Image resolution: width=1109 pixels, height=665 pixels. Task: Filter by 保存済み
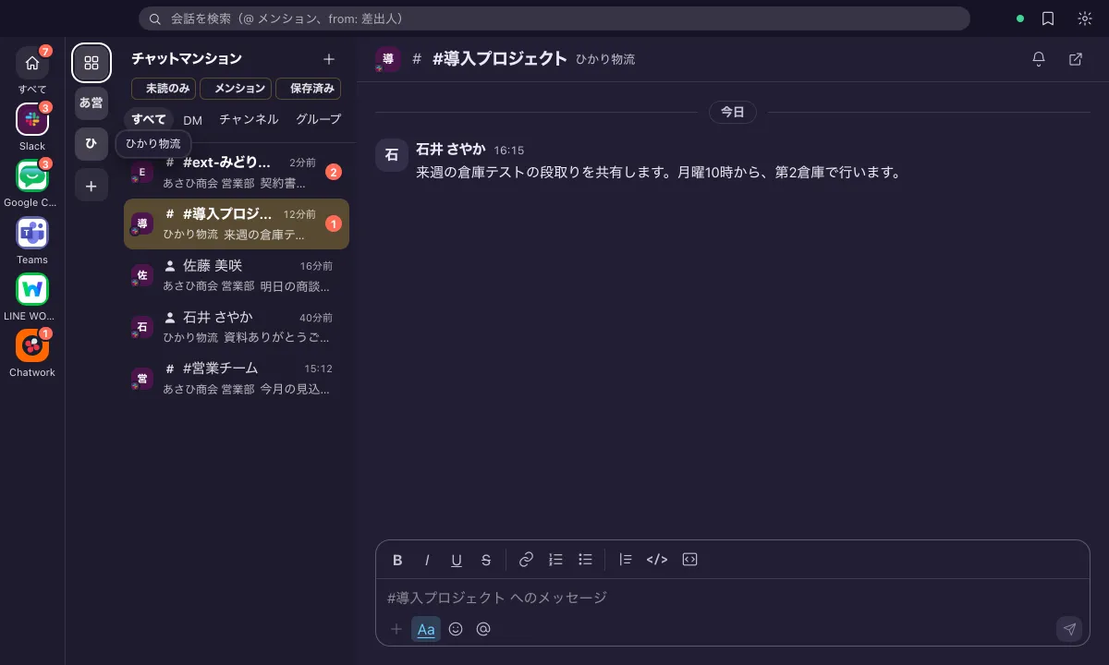click(x=309, y=89)
